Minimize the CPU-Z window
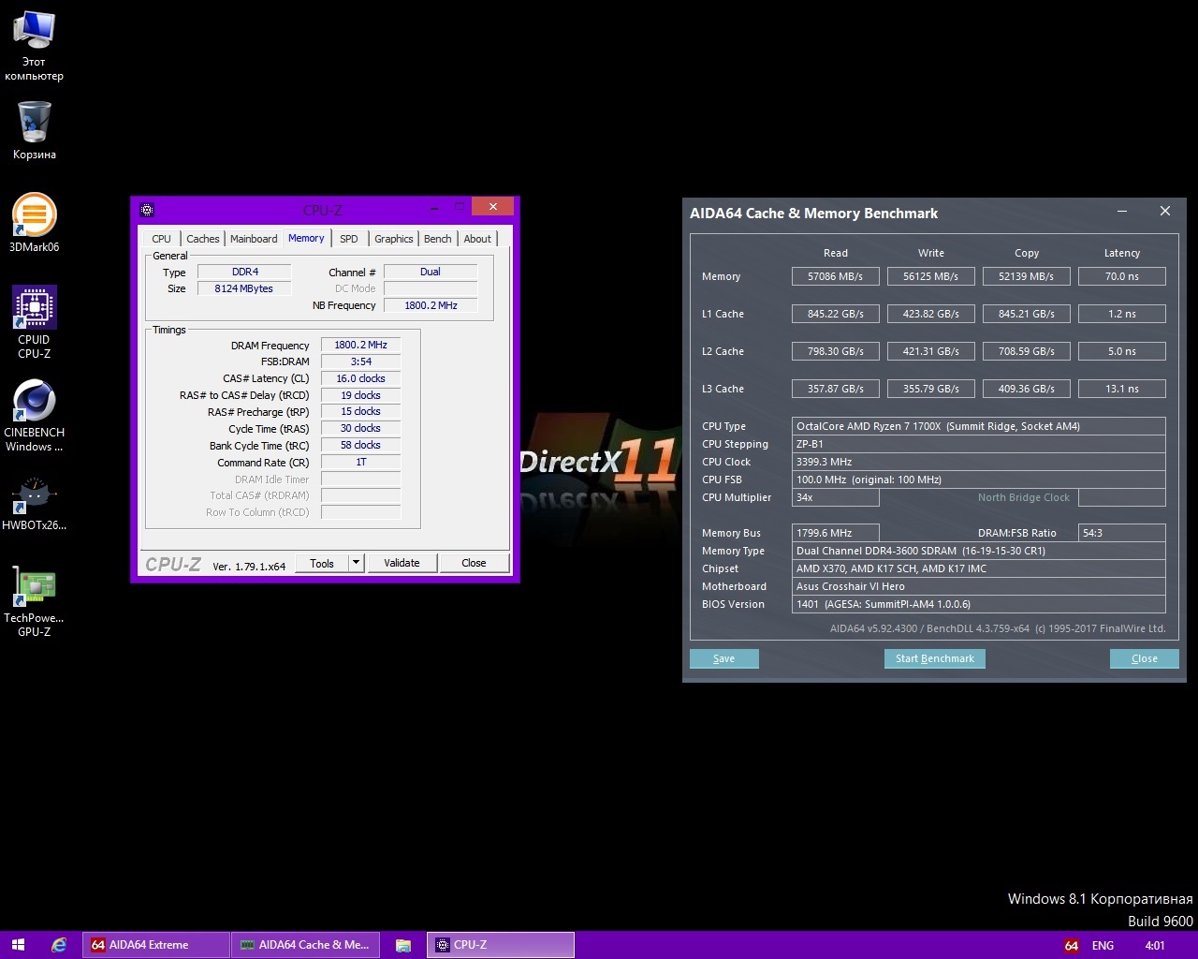 [x=434, y=207]
